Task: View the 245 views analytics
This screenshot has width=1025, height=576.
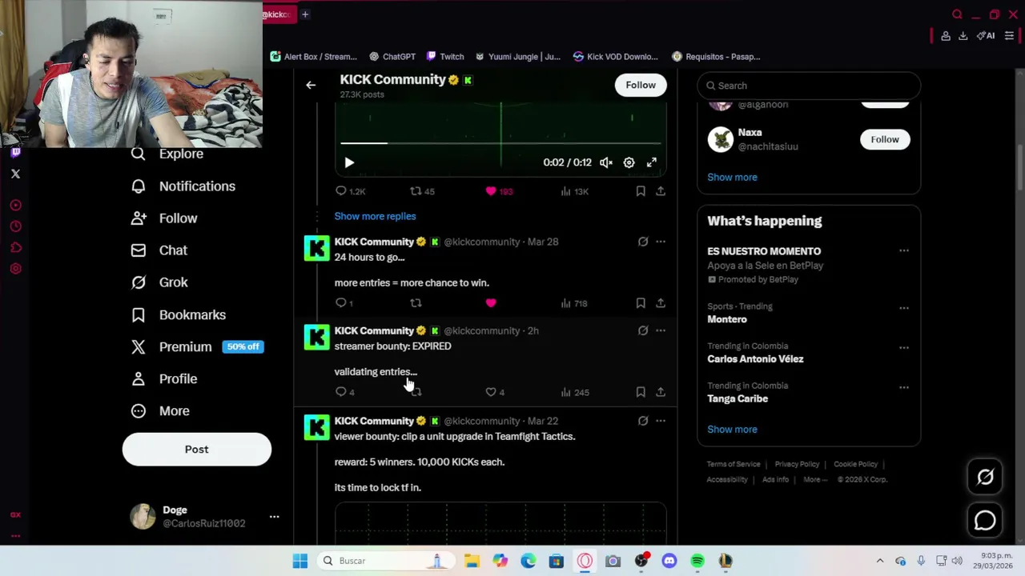Action: (574, 392)
